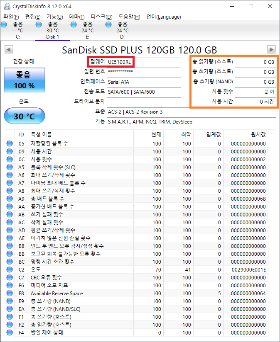Screen dimensions: 280x342
Task: Go to next disk with right arrow
Action: [271, 49]
